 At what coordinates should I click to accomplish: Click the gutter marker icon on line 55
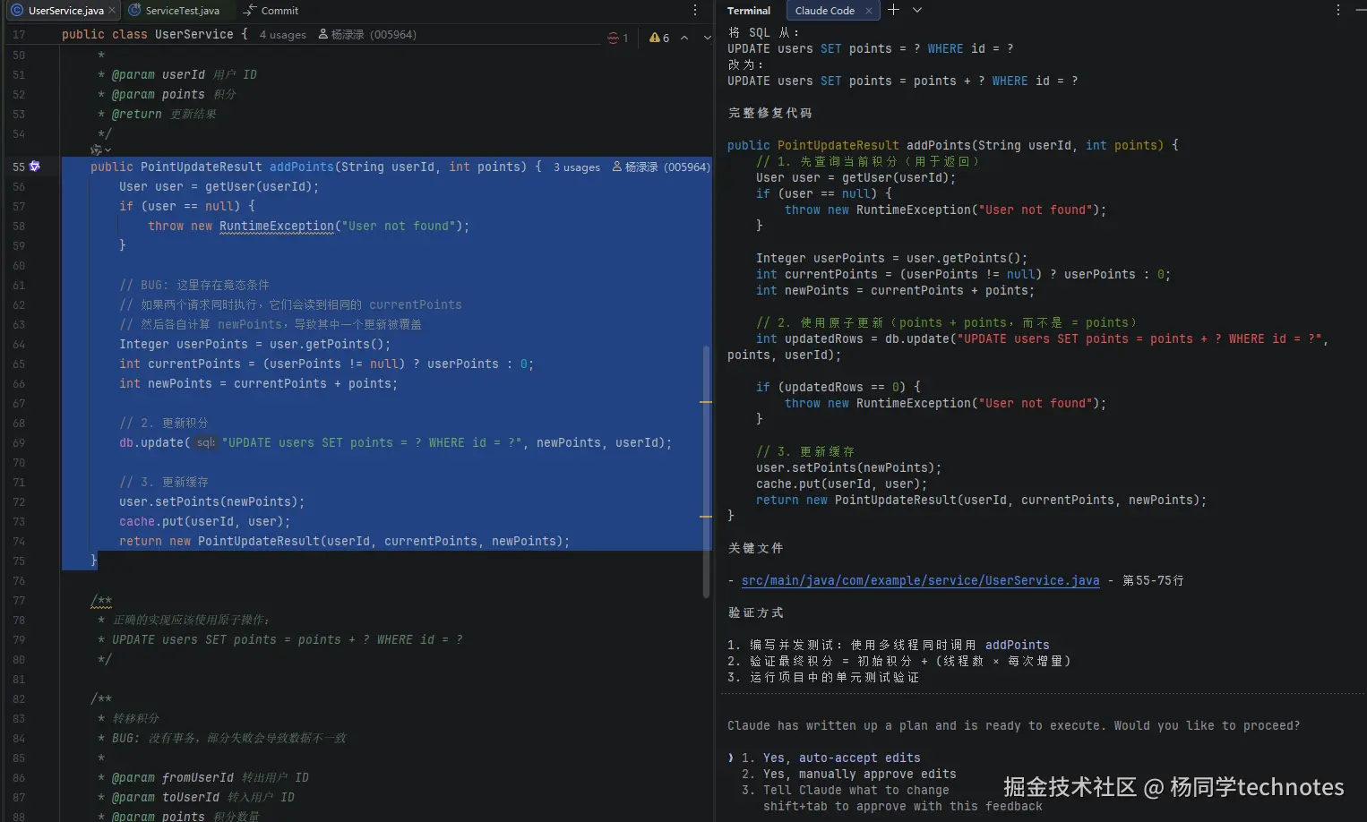tap(35, 167)
